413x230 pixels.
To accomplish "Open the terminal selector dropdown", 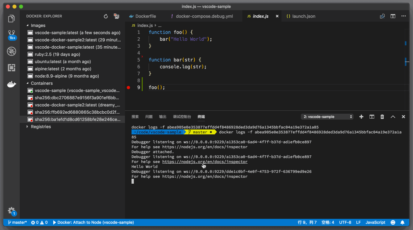I will (x=327, y=117).
